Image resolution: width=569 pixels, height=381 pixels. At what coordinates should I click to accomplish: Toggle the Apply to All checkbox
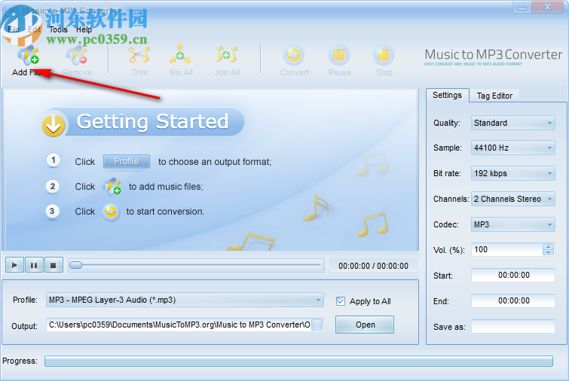pos(341,301)
